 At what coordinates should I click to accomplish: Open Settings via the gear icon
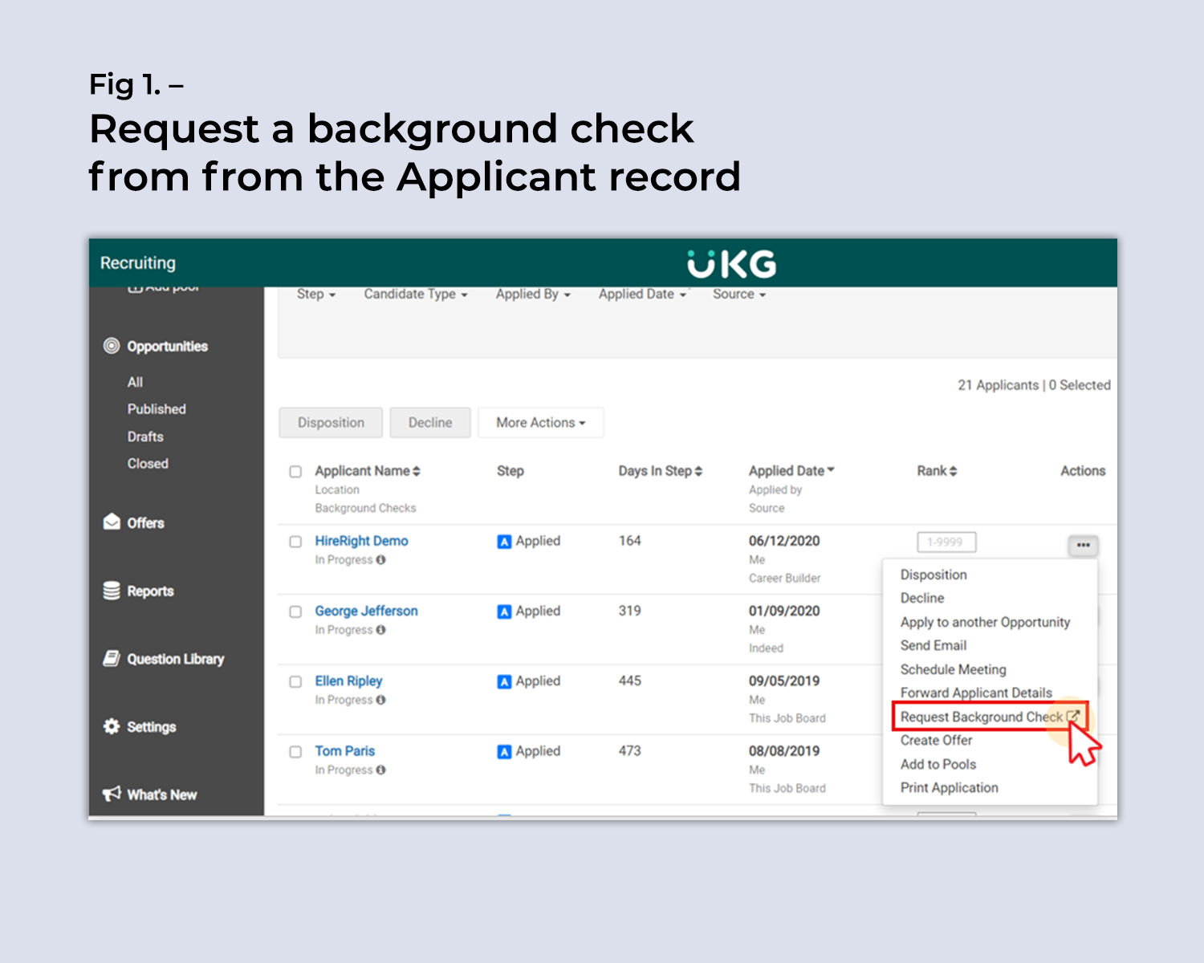111,727
